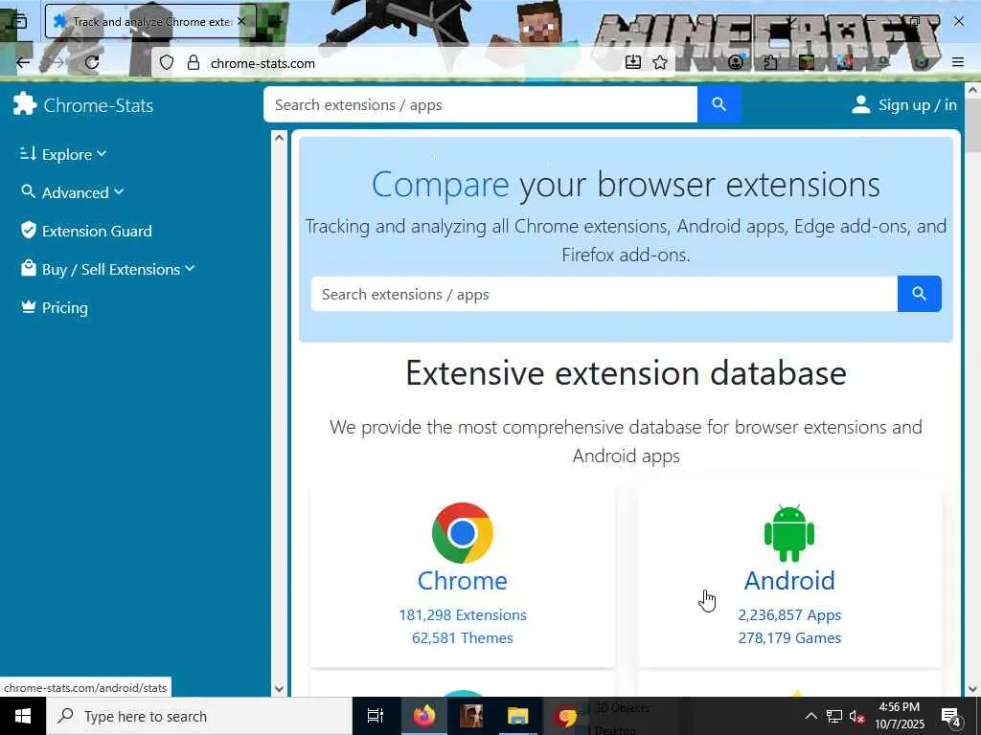Click the page scrollbar down arrow
This screenshot has width=981, height=735.
(x=972, y=689)
